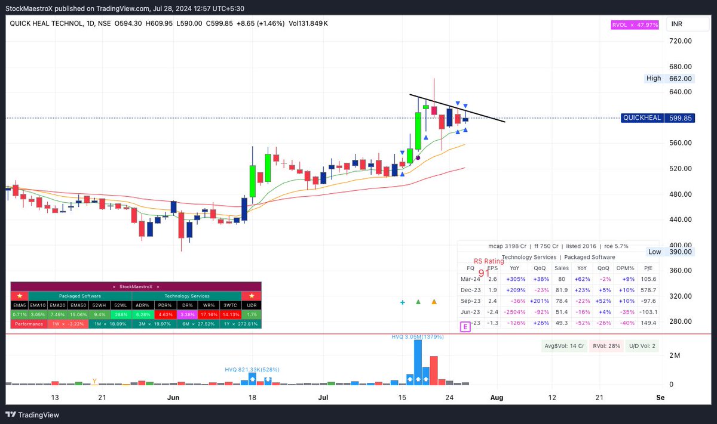Click the EMA20 value 7.49%

(57, 315)
